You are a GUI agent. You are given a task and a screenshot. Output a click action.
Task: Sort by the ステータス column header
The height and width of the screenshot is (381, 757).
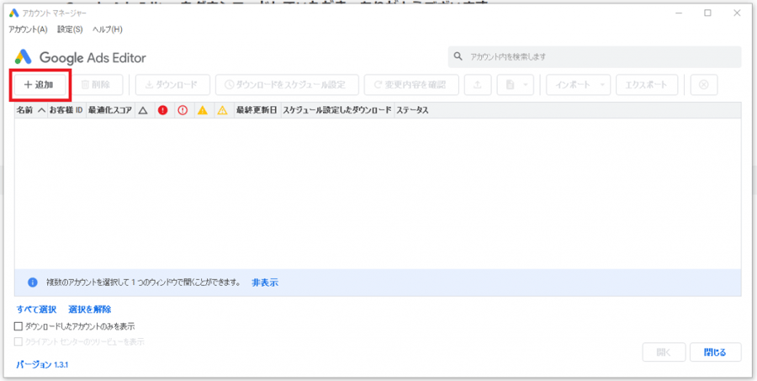pos(412,110)
